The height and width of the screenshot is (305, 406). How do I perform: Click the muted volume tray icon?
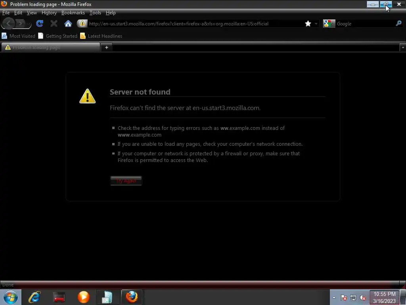[363, 297]
